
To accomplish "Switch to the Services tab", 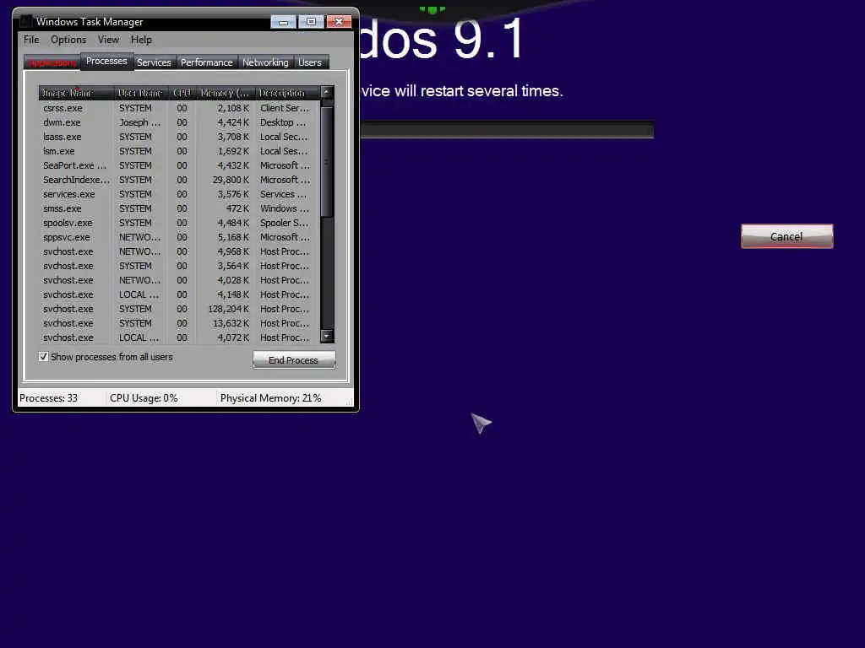I will pyautogui.click(x=154, y=62).
